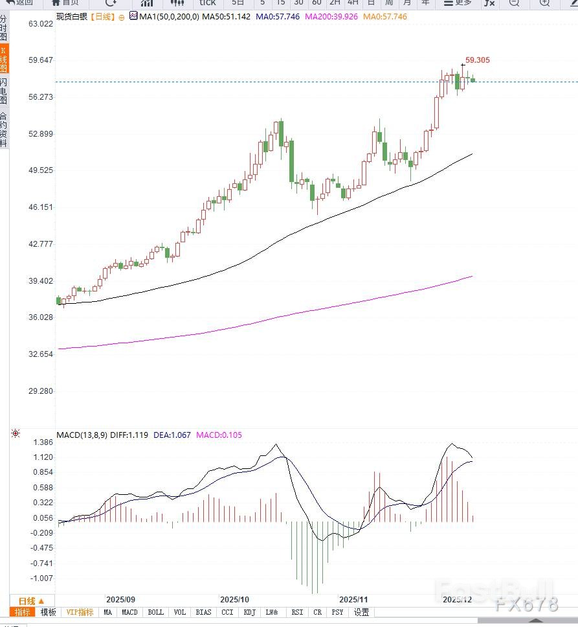Zoom in using the plus magnifier
The image size is (578, 627).
[x=544, y=3]
